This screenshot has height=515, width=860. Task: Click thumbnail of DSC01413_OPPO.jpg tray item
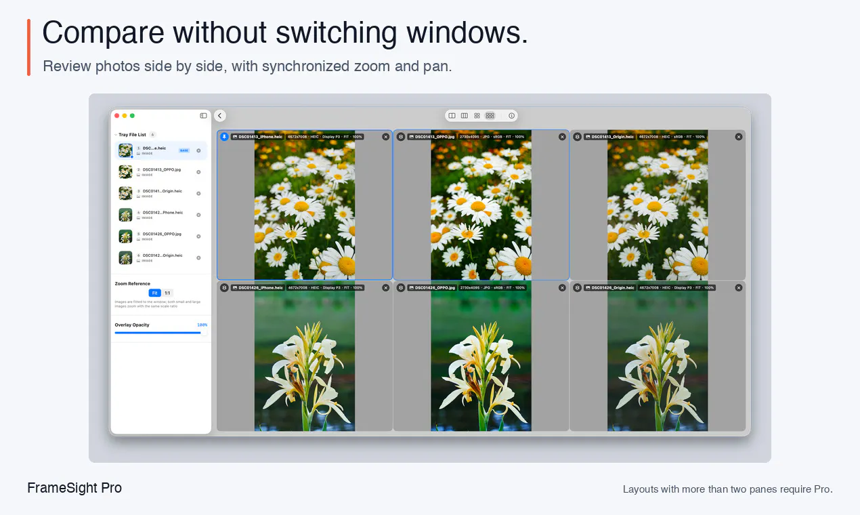point(125,172)
